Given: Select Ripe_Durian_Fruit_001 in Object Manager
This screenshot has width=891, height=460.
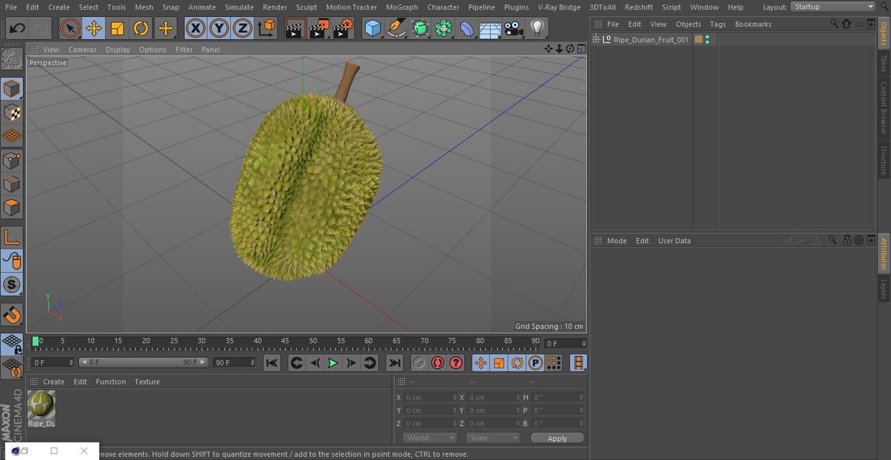Looking at the screenshot, I should coord(651,40).
